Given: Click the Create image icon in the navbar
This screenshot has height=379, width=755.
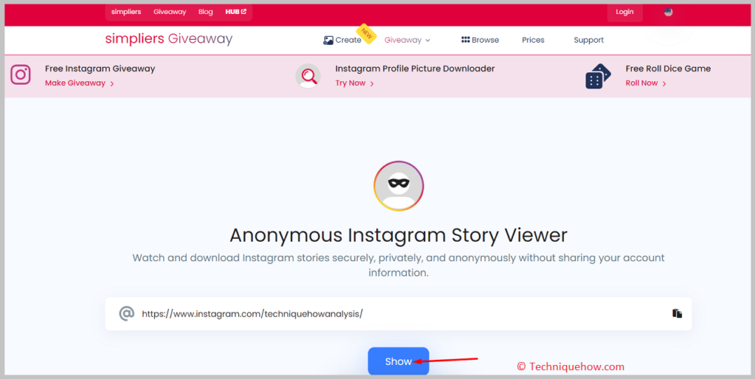Looking at the screenshot, I should click(328, 41).
